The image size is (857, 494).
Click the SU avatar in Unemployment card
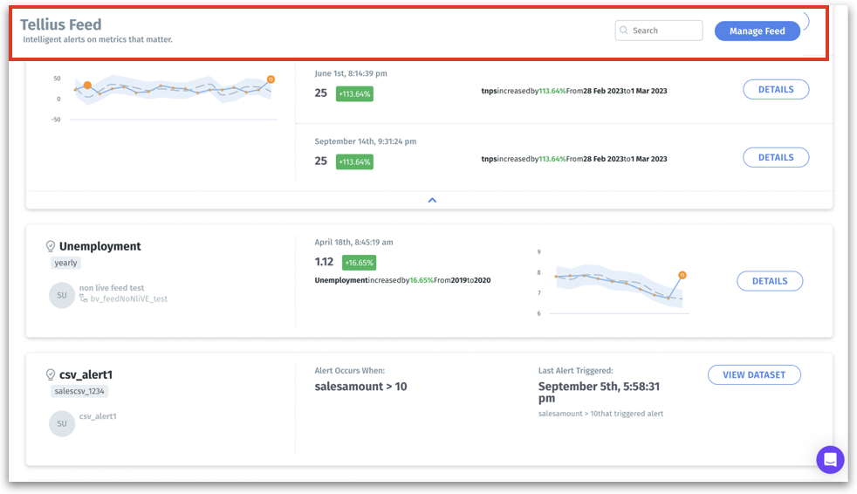tap(62, 295)
